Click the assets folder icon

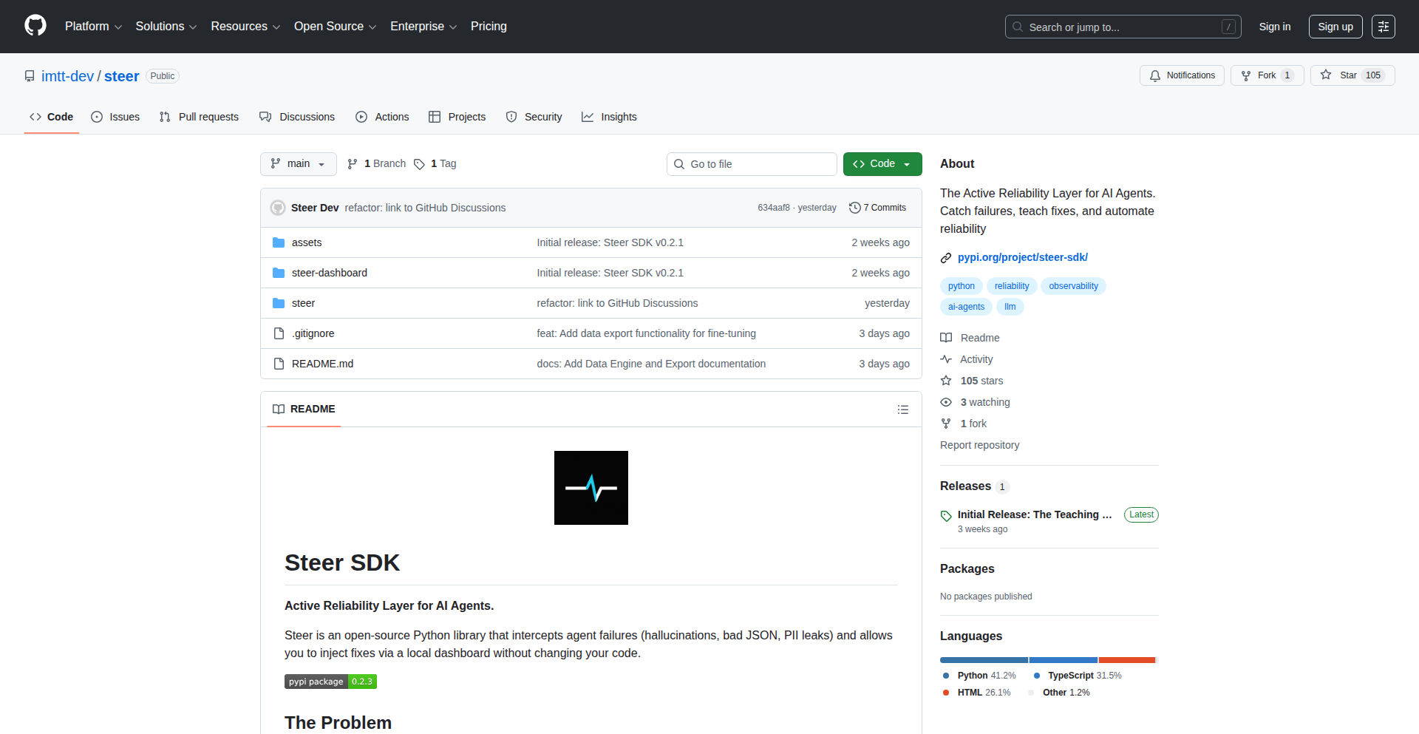point(279,242)
